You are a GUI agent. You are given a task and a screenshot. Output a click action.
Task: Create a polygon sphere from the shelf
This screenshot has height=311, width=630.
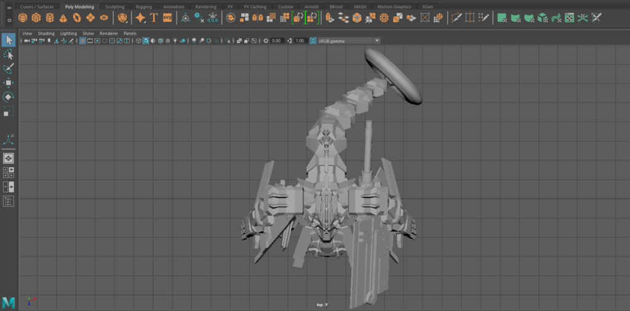click(23, 18)
